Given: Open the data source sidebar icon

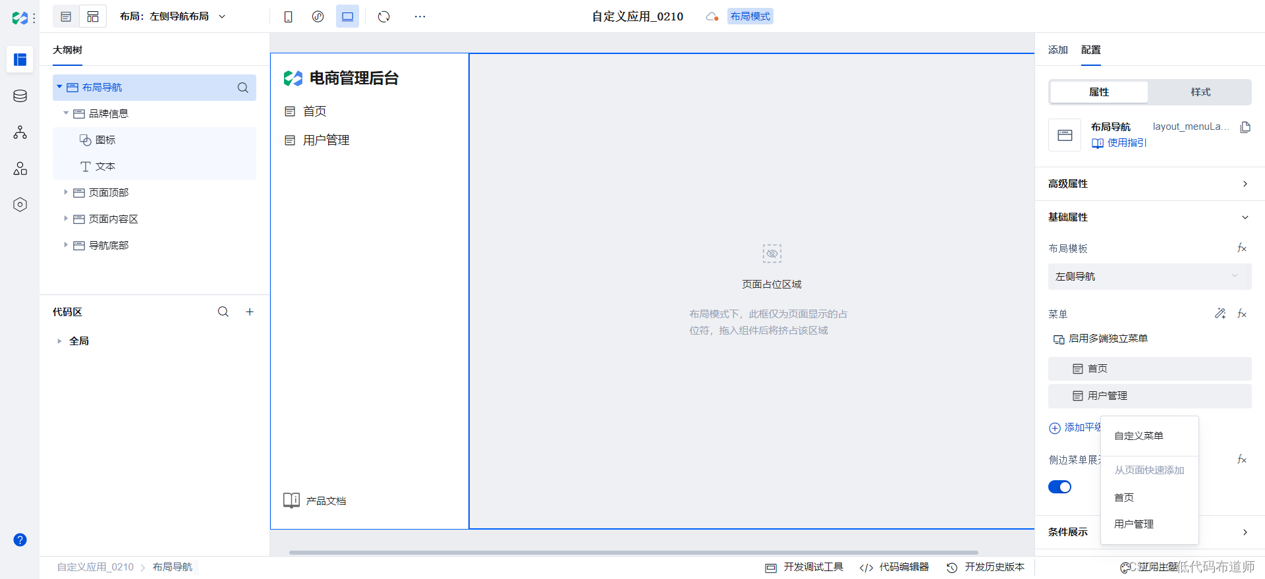Looking at the screenshot, I should [x=20, y=96].
